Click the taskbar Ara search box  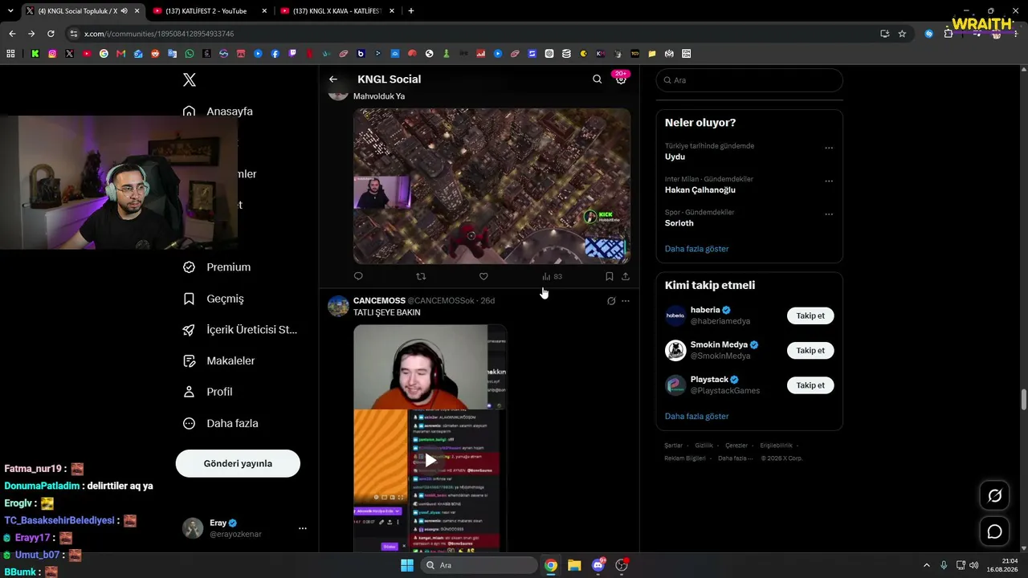479,565
